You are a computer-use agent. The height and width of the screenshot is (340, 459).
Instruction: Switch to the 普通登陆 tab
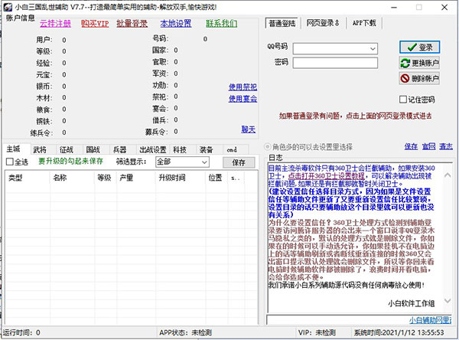(x=282, y=23)
